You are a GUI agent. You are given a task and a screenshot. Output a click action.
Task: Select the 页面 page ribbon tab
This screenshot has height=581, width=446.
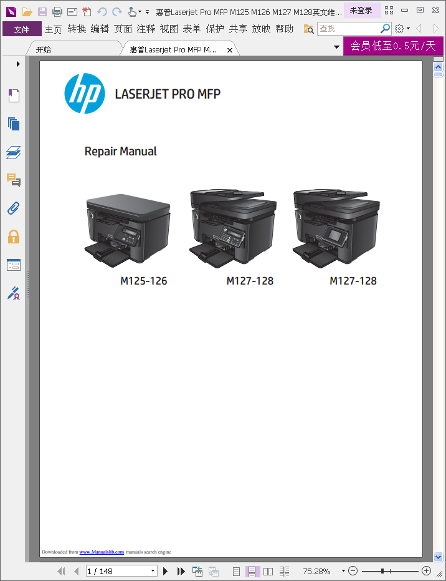pos(123,29)
